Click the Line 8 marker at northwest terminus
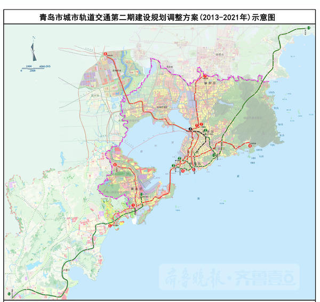Viewport: 320px width, 302px height. click(x=106, y=53)
